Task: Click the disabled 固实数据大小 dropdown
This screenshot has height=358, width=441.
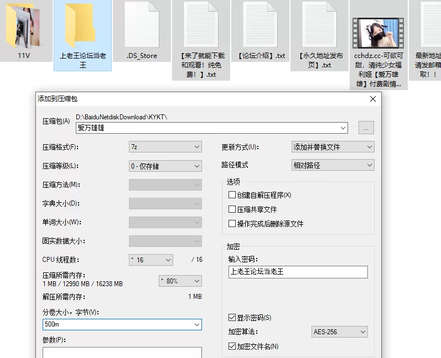Action: point(165,241)
